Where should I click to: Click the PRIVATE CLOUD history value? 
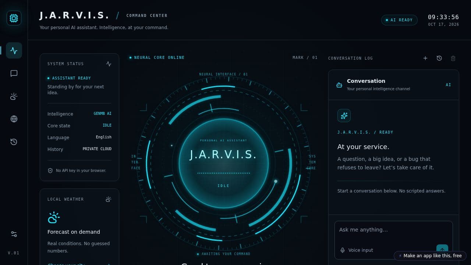(97, 149)
